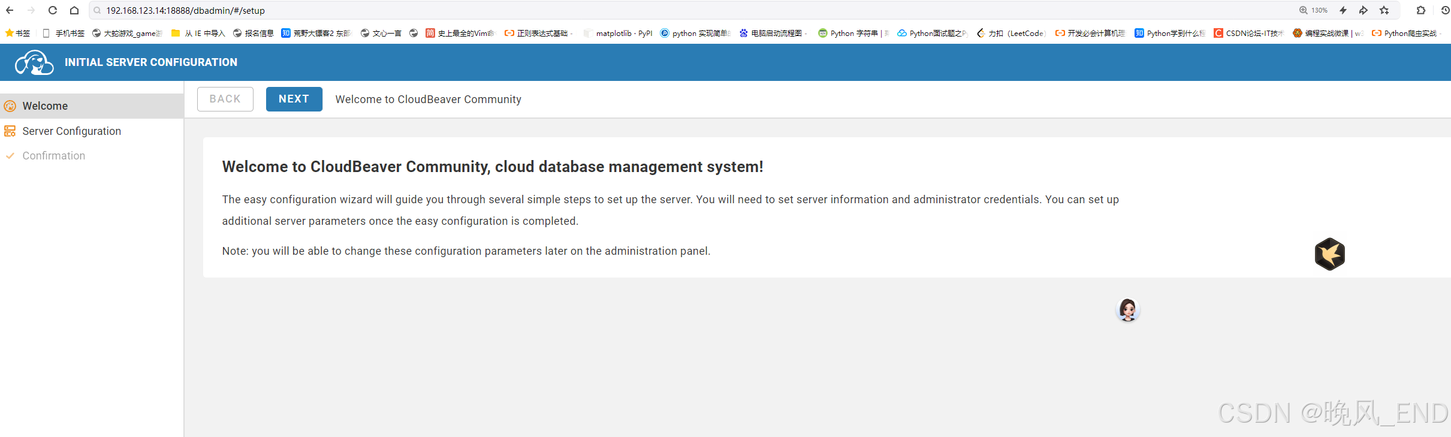1451x437 pixels.
Task: Click the NEXT button
Action: point(294,100)
